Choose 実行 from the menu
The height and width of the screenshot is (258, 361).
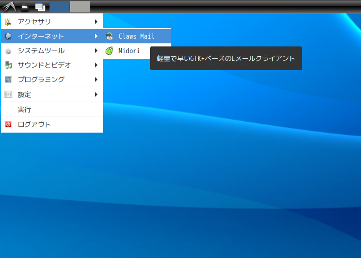52,109
